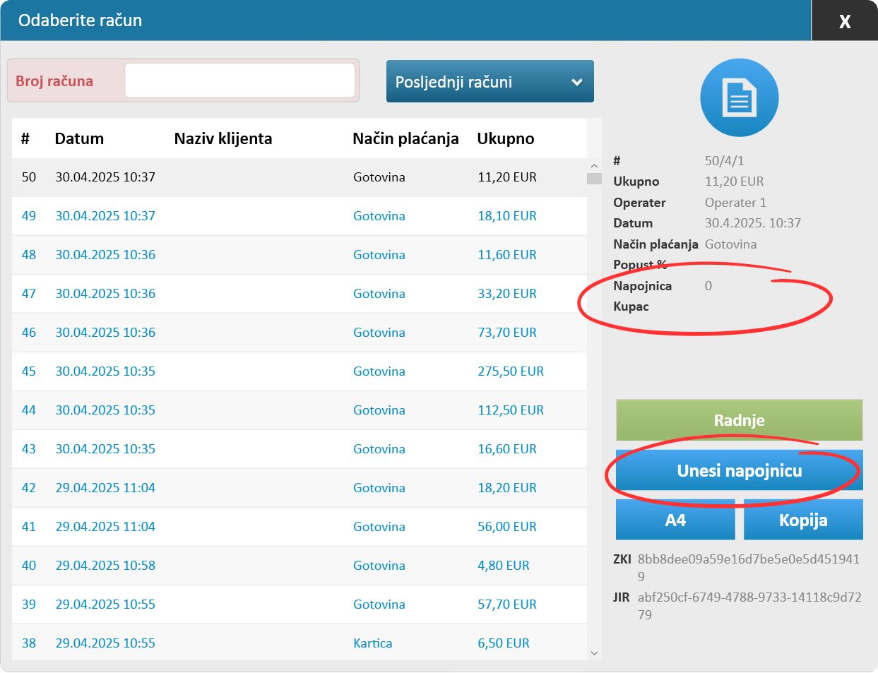The width and height of the screenshot is (878, 673).
Task: Close the Odaberite račun dialog
Action: coord(844,21)
